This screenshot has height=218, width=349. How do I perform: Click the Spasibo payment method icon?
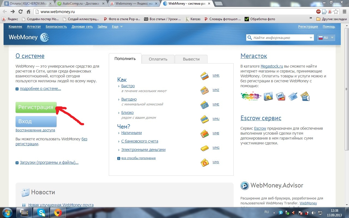[x=251, y=96]
